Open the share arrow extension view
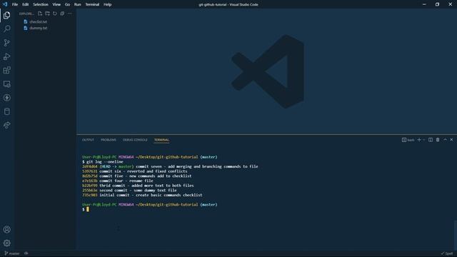The image size is (457, 257). tap(6, 126)
